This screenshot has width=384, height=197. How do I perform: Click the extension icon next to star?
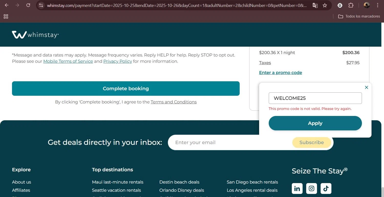tap(340, 5)
